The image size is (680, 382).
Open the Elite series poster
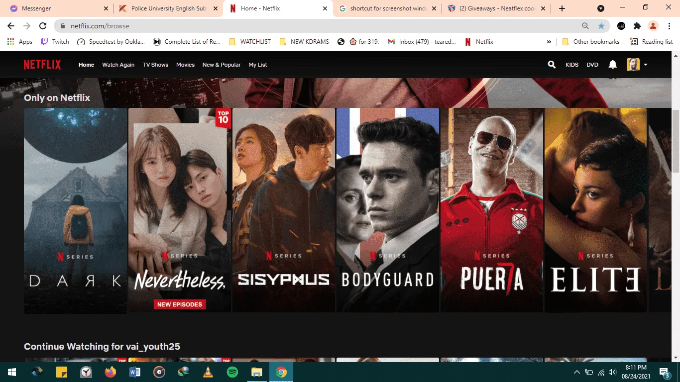pos(596,210)
